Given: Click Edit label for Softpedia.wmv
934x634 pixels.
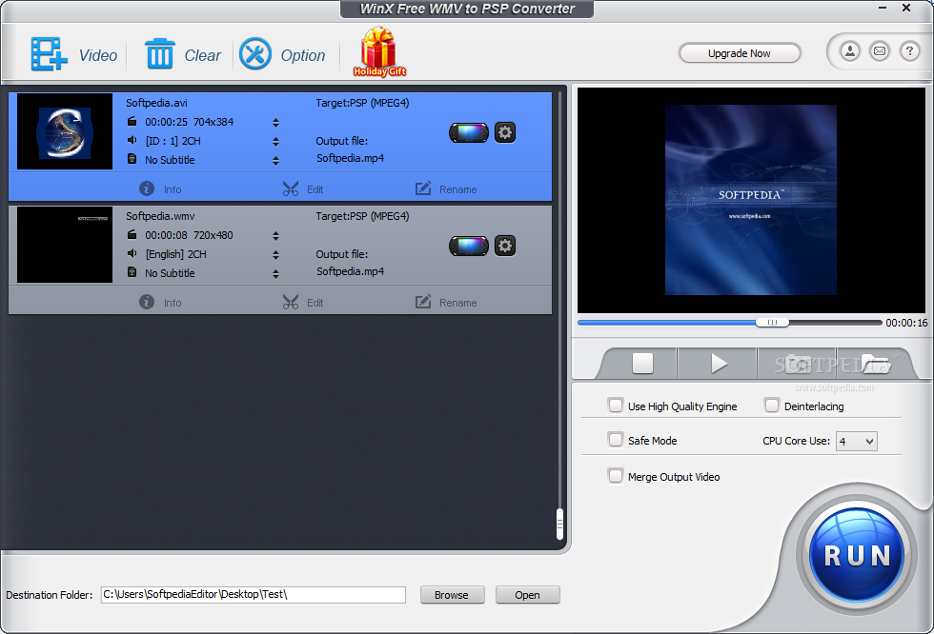Looking at the screenshot, I should pos(315,303).
